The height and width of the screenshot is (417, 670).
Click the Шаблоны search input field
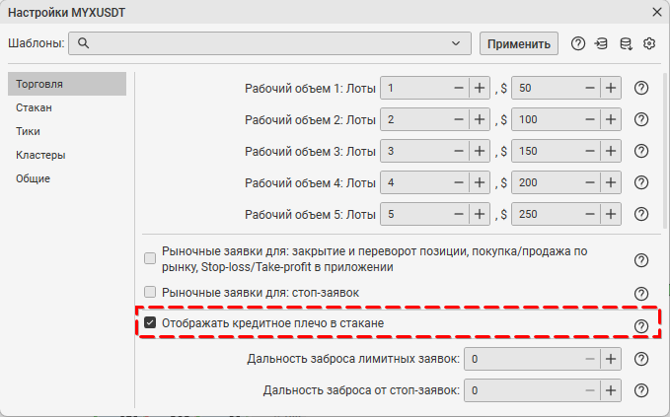tap(269, 43)
